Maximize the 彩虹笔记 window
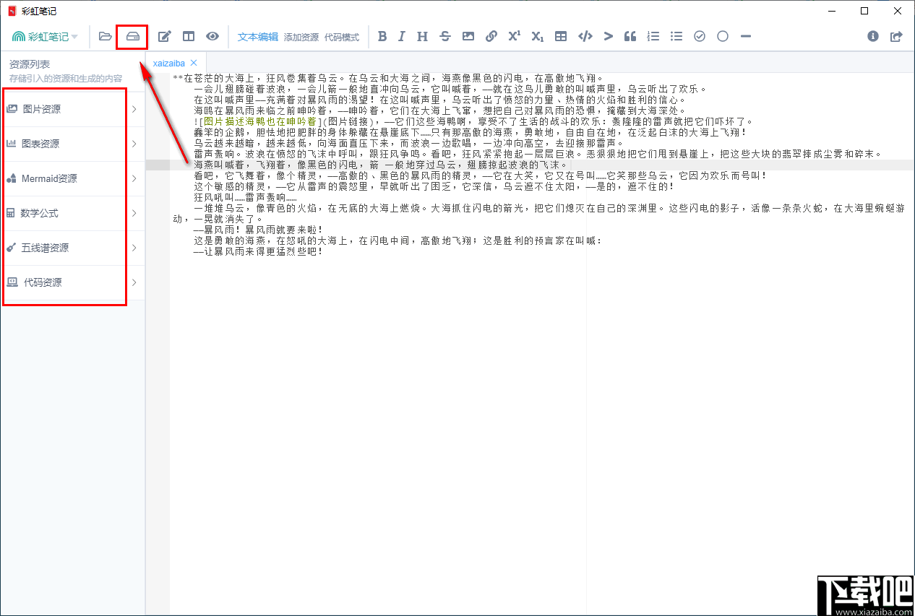Screen dimensions: 915x616 pyautogui.click(x=864, y=11)
